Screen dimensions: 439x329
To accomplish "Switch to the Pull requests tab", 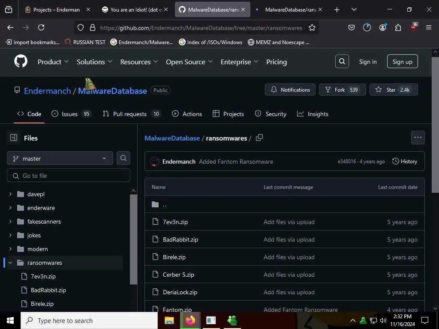I will pyautogui.click(x=132, y=114).
